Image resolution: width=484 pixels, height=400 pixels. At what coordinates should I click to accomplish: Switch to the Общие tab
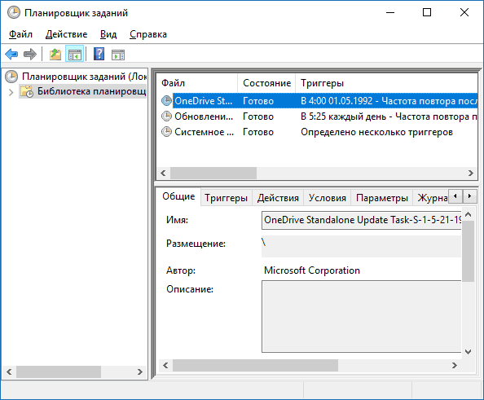pyautogui.click(x=178, y=196)
